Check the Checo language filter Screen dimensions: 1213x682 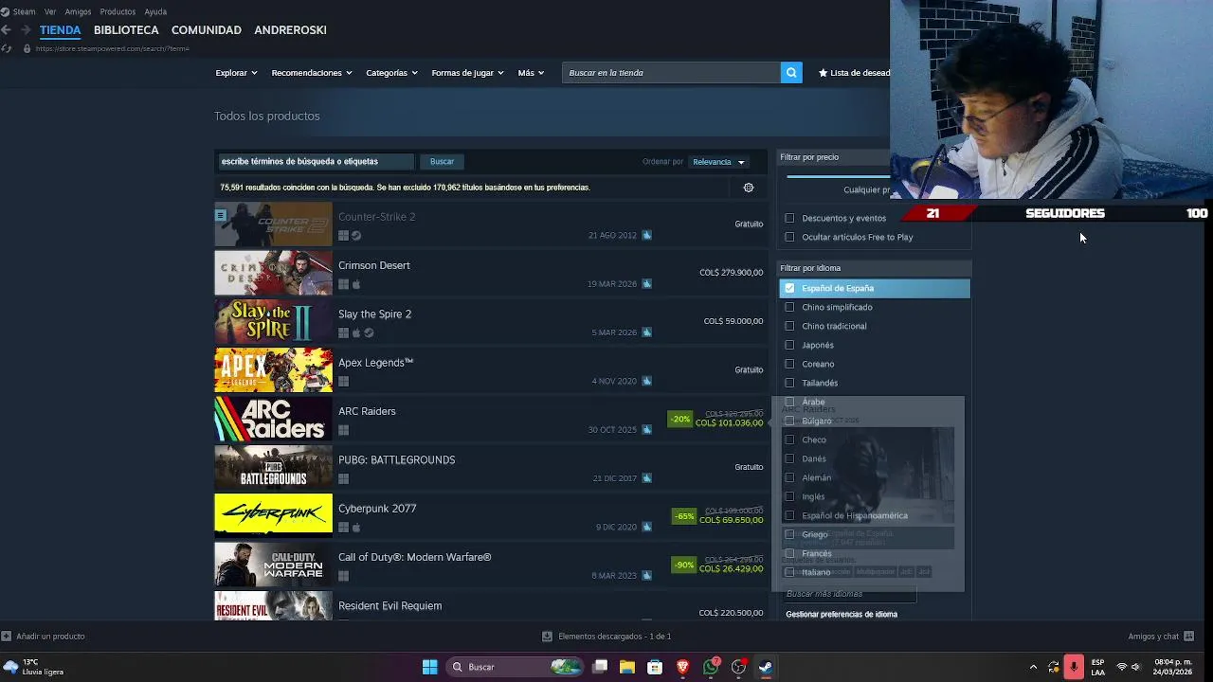(789, 440)
